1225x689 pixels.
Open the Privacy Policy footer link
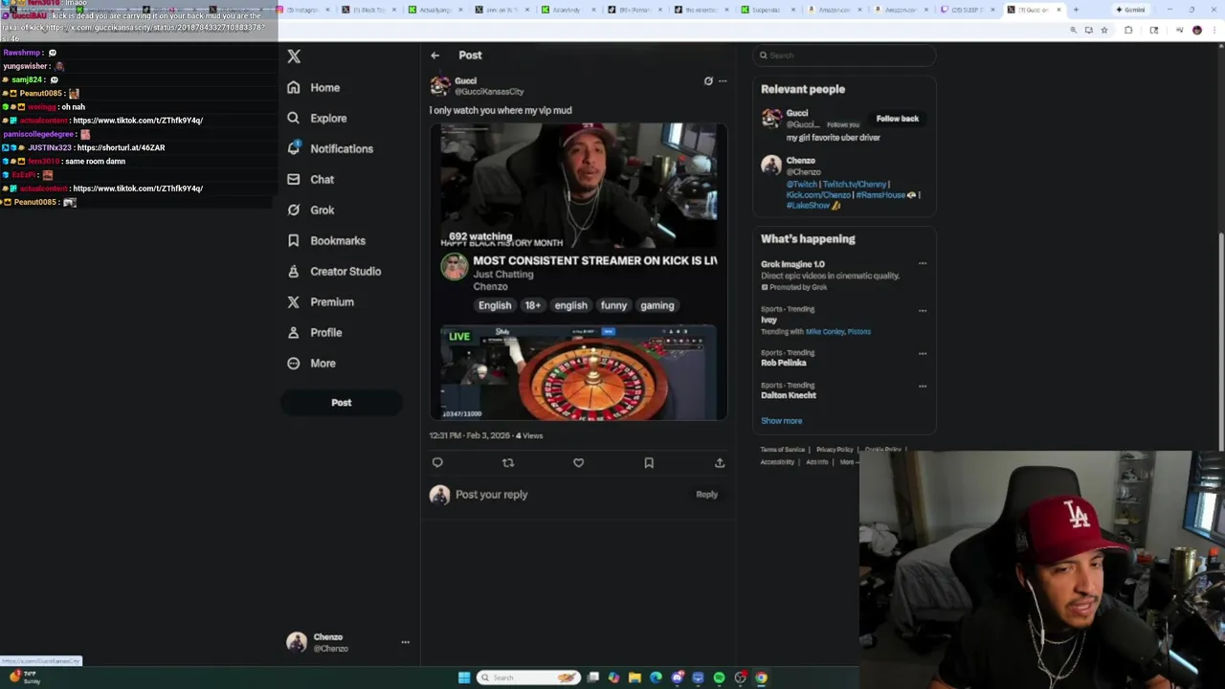[x=835, y=450]
